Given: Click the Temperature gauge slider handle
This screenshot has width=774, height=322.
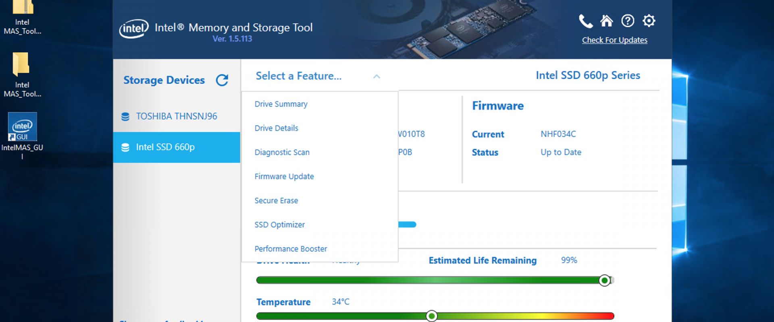Looking at the screenshot, I should point(431,316).
